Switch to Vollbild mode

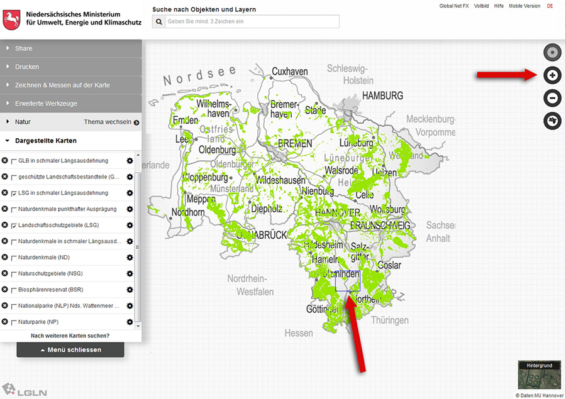(481, 6)
